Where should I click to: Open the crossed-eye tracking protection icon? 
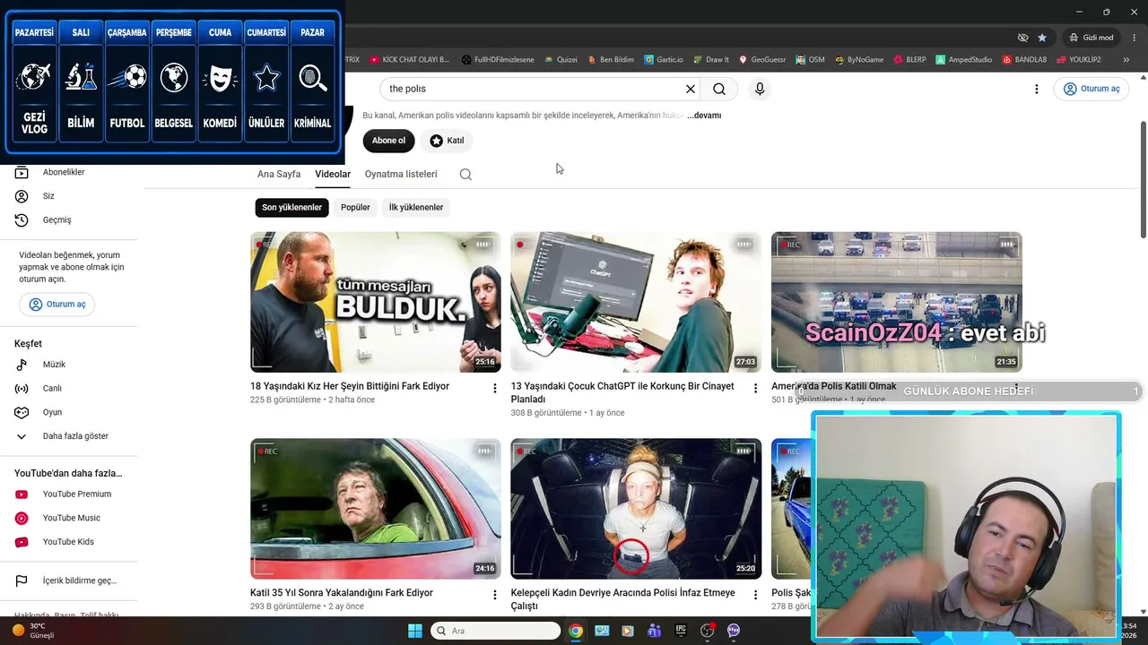click(x=1022, y=38)
